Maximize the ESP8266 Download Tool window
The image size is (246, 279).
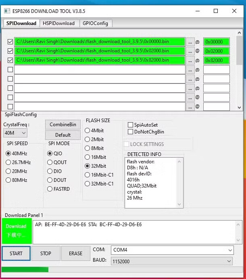pos(216,11)
